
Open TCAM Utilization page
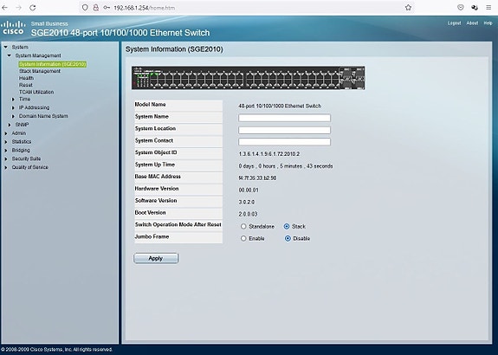tap(36, 92)
